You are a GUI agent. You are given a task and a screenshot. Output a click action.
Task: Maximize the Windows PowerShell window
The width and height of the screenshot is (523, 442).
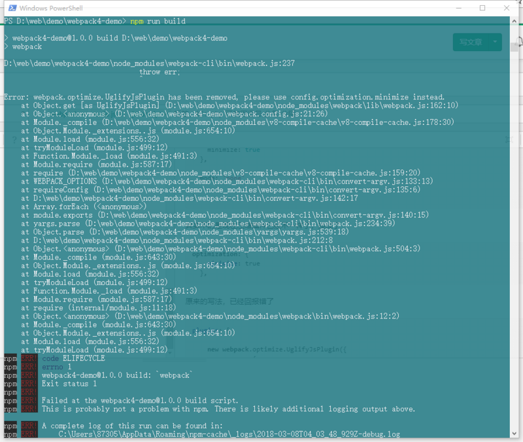(x=482, y=8)
